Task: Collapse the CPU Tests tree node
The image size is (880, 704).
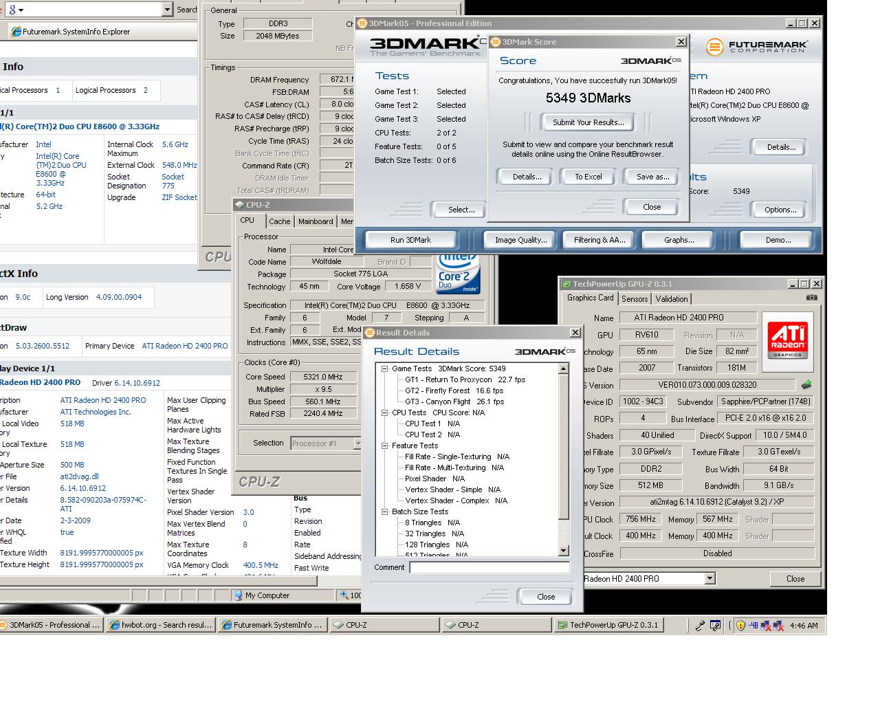Action: tap(385, 412)
